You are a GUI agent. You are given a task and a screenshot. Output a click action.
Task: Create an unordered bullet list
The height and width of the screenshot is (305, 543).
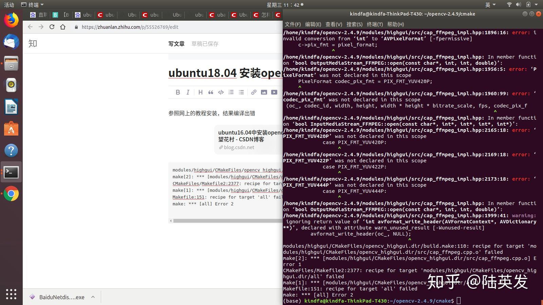(241, 92)
